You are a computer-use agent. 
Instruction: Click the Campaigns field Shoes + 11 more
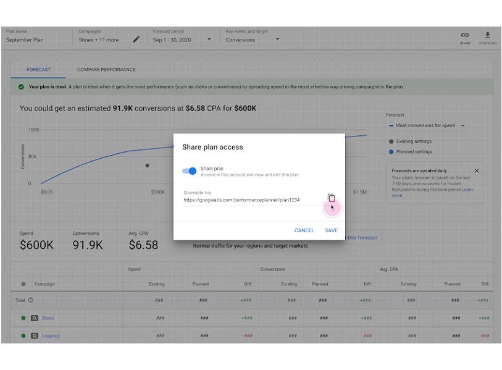tap(99, 40)
